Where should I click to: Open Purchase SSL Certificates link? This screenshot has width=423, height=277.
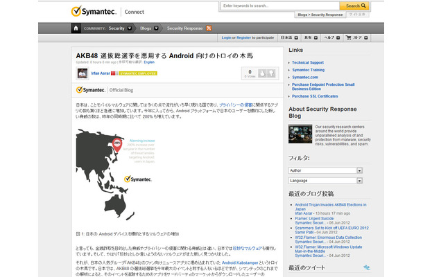pyautogui.click(x=315, y=96)
